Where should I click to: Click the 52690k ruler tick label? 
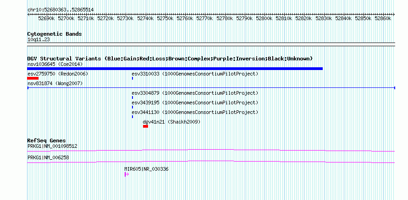pos(46,18)
